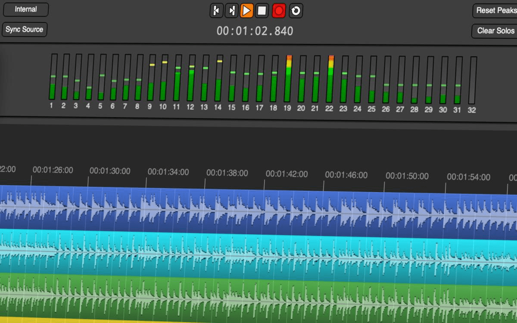Screen dimensions: 517x323
Task: Select the blue waveform track
Action: coord(258,212)
